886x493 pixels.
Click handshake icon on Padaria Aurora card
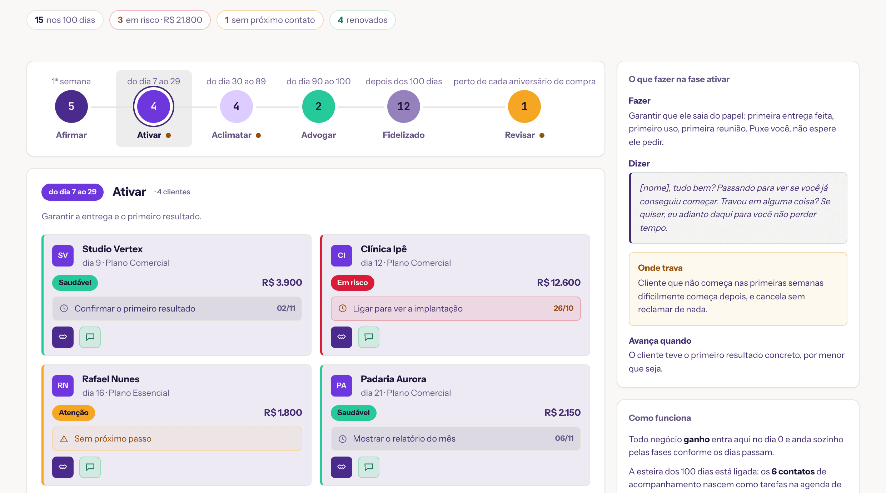click(342, 467)
